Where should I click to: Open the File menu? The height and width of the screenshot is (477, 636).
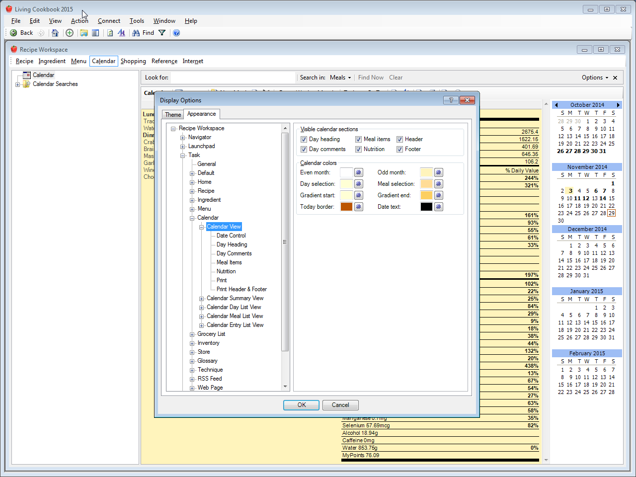16,21
